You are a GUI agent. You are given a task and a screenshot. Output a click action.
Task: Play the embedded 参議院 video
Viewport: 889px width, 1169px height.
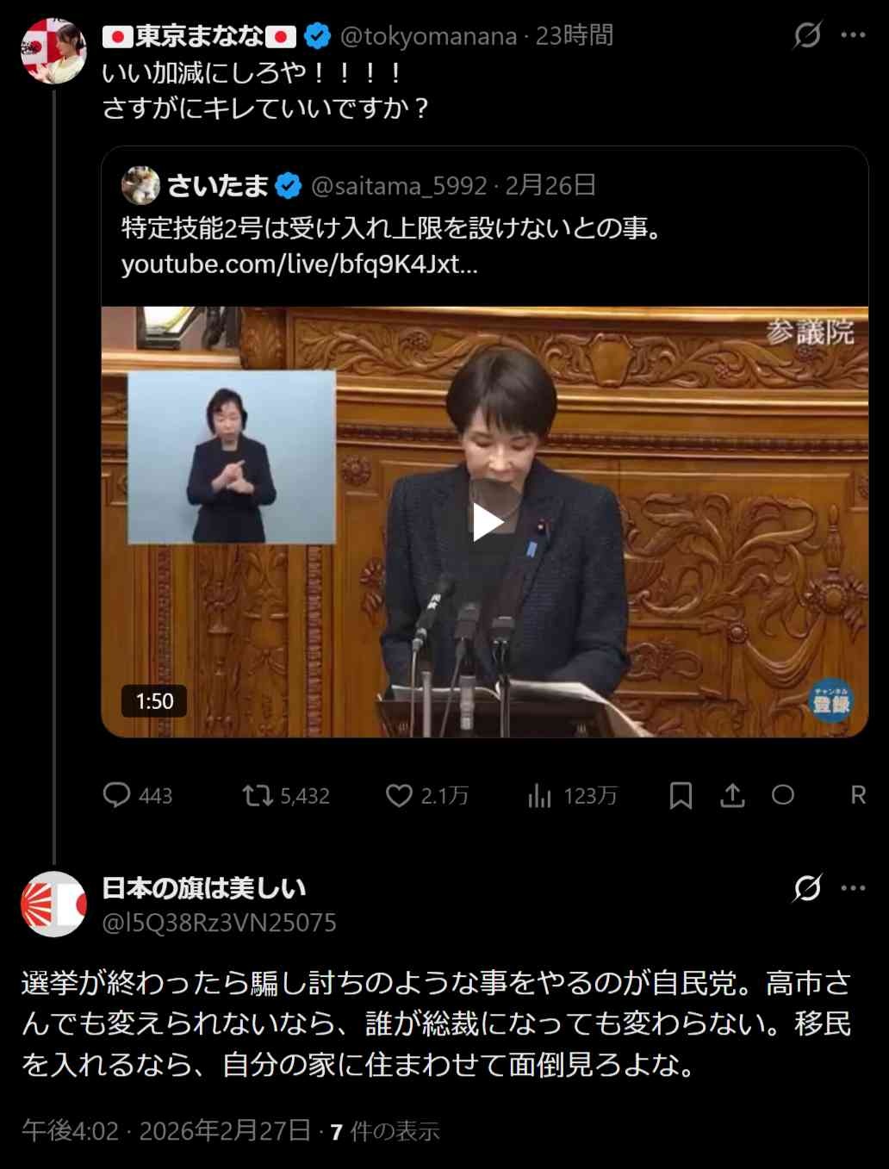click(x=486, y=522)
